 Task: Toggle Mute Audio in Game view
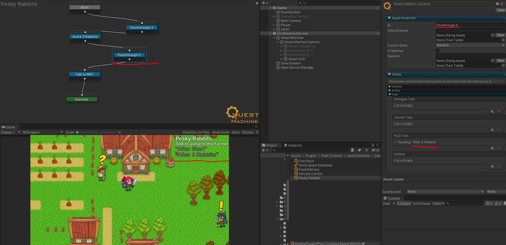click(221, 132)
